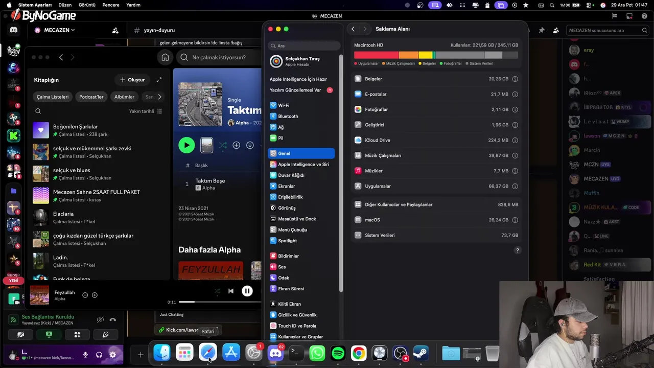The image size is (654, 368).
Task: Open Düzen menu in menu bar
Action: coord(65,5)
